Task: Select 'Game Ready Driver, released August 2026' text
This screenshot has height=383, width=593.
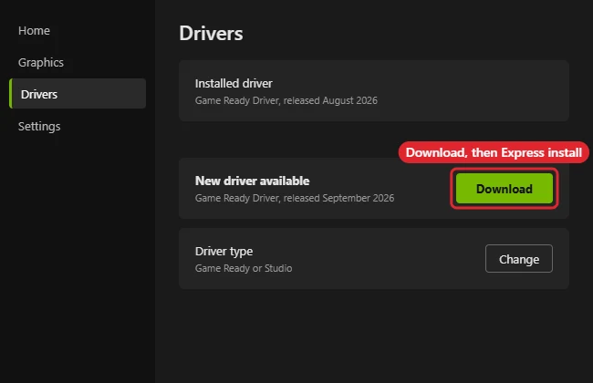Action: click(x=286, y=100)
